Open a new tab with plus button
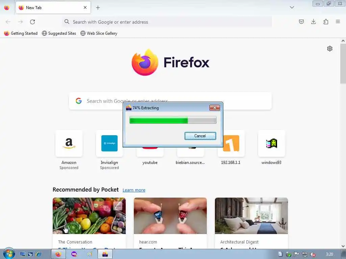346x259 pixels. coord(98,8)
